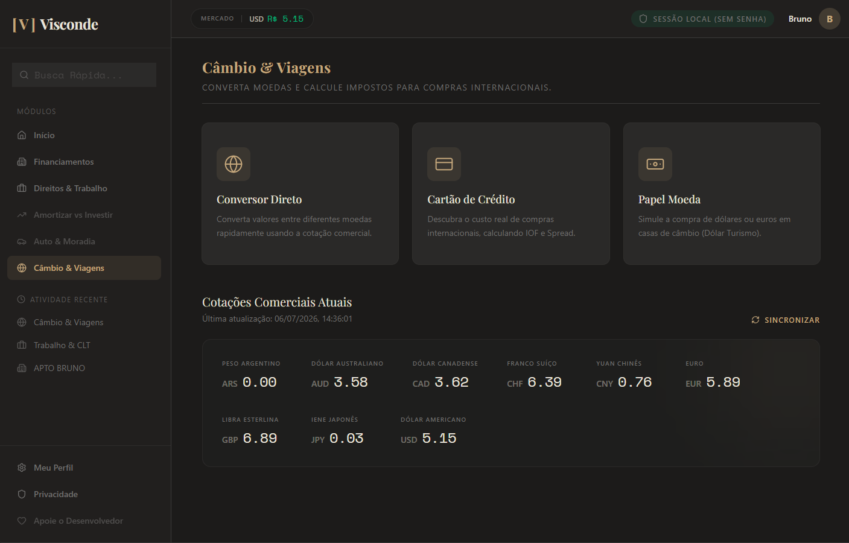849x543 pixels.
Task: Click the globe icon on Conversor Direto card
Action: [x=234, y=164]
